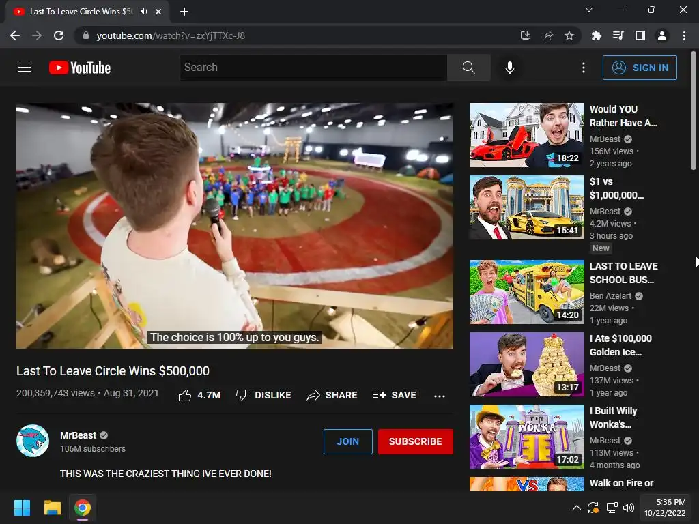
Task: Open 'I Ate $100,000 Golden Ice...' thumbnail
Action: [526, 364]
